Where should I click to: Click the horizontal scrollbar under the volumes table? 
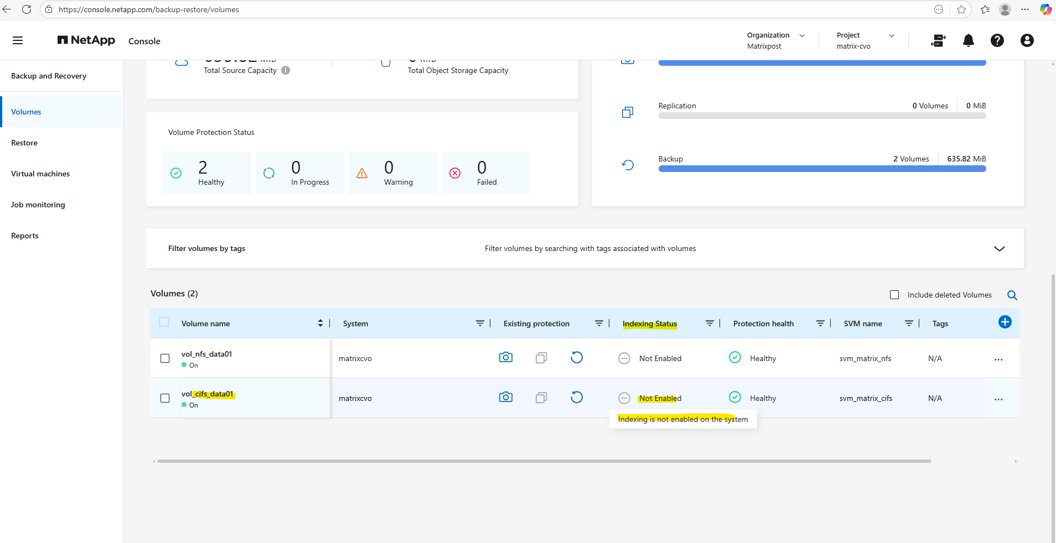click(x=543, y=461)
